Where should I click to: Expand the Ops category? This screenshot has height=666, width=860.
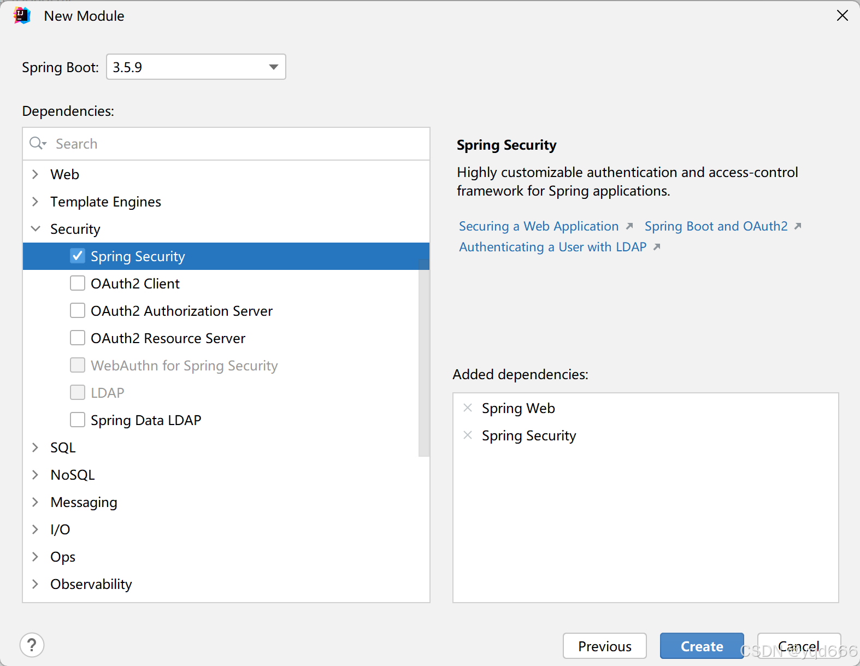click(36, 557)
